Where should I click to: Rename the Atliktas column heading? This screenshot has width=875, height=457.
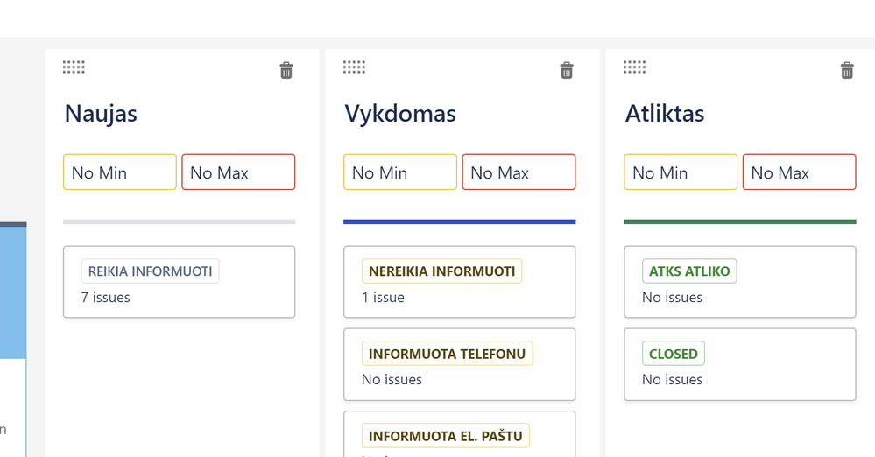665,114
